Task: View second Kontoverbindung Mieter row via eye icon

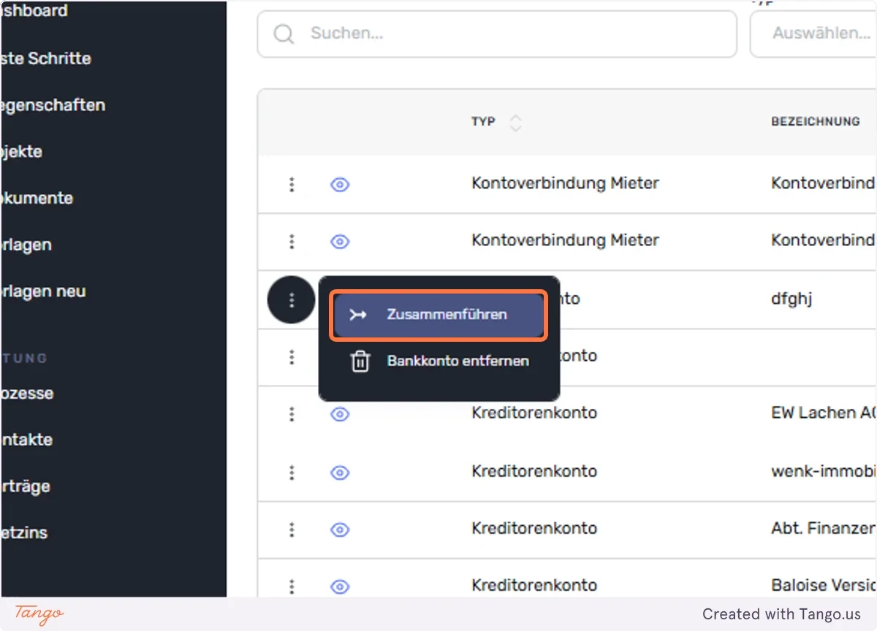Action: pyautogui.click(x=340, y=241)
